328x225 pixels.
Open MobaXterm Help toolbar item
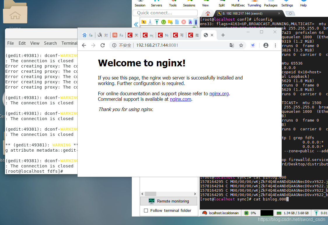point(303,4)
